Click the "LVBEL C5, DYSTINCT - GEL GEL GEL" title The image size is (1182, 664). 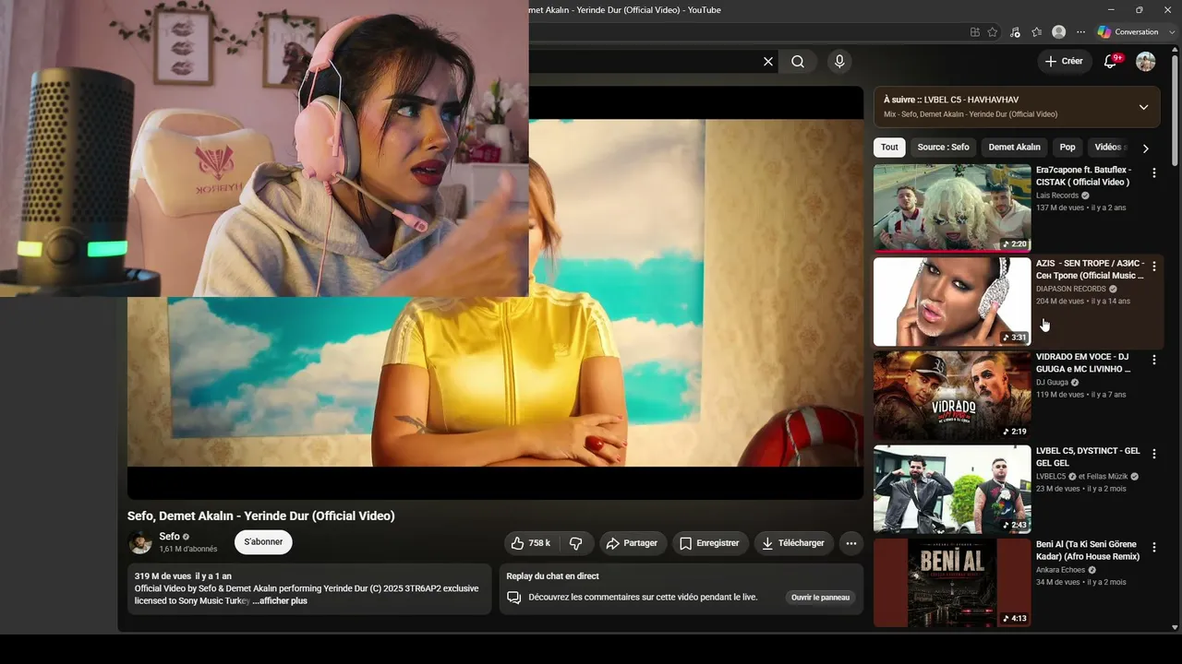pyautogui.click(x=1088, y=456)
